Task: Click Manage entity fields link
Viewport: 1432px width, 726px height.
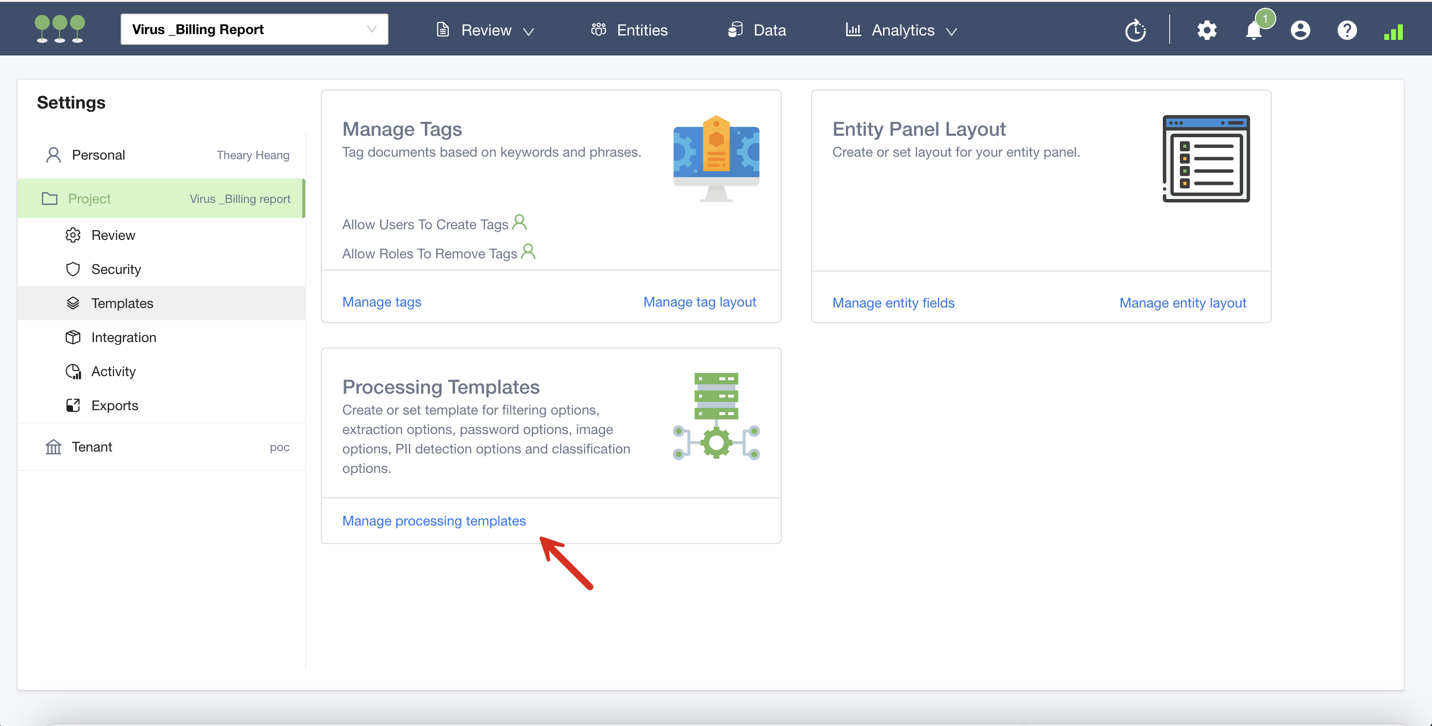Action: point(893,303)
